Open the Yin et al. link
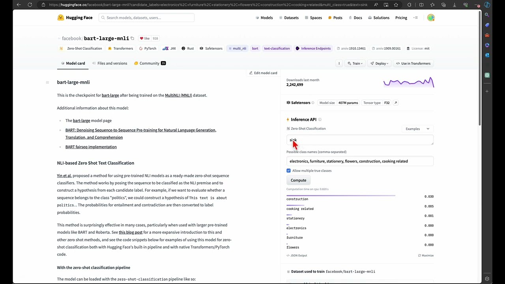Image resolution: width=505 pixels, height=284 pixels. 64,176
